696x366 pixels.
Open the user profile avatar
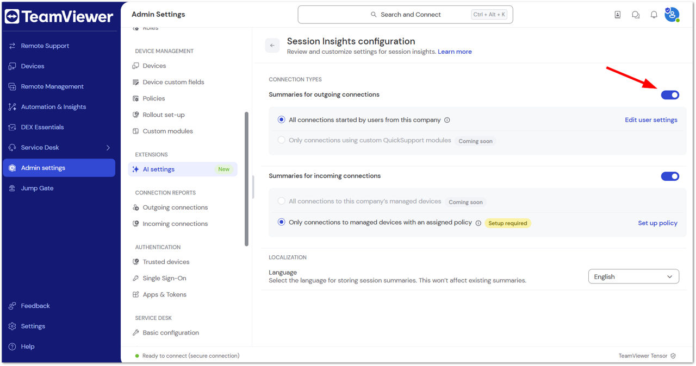coord(672,15)
